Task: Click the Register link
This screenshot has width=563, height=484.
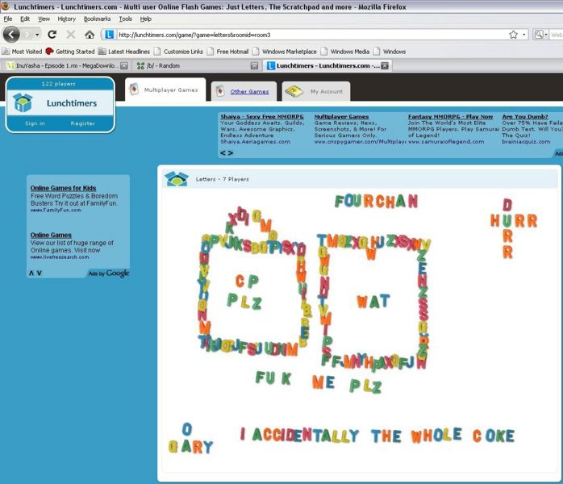Action: [82, 123]
